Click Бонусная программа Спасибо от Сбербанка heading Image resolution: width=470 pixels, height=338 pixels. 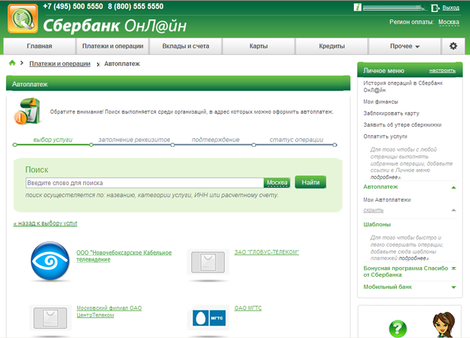[406, 272]
